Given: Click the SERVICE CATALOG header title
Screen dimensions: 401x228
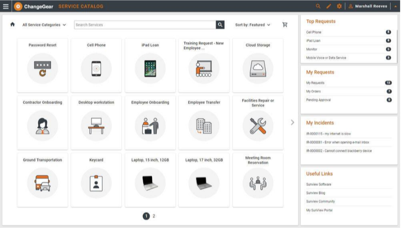Looking at the screenshot, I should tap(81, 7).
